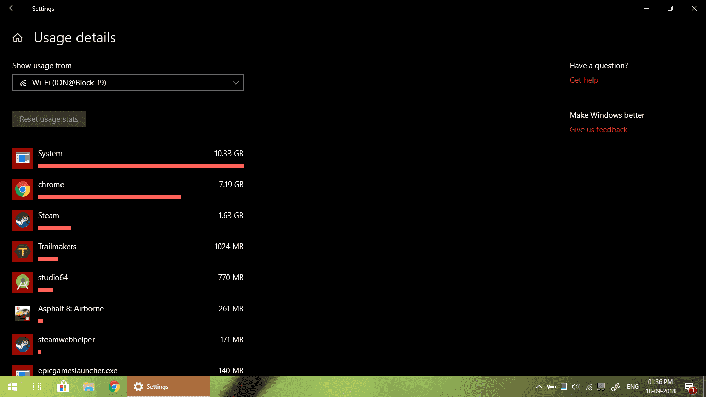This screenshot has width=706, height=397.
Task: Select the System row label
Action: (50, 154)
